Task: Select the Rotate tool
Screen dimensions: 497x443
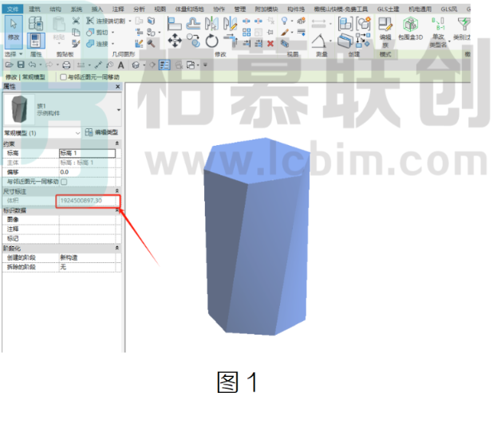Action: click(211, 41)
